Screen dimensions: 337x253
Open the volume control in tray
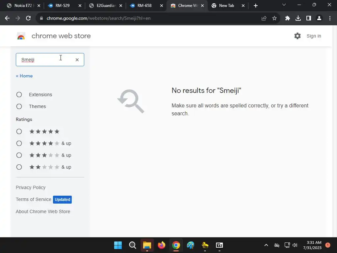coord(295,245)
